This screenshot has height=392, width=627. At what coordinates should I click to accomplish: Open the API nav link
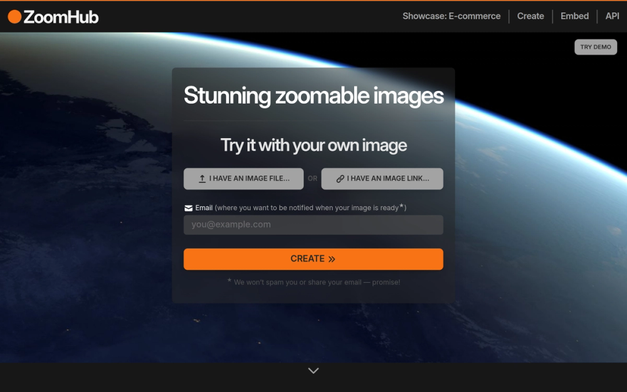tap(612, 16)
